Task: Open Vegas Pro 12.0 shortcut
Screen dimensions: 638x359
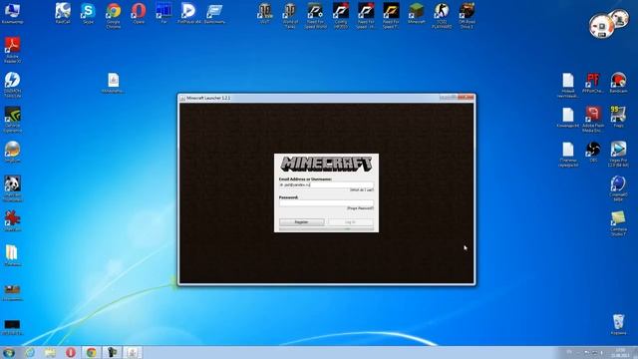Action: (x=618, y=155)
